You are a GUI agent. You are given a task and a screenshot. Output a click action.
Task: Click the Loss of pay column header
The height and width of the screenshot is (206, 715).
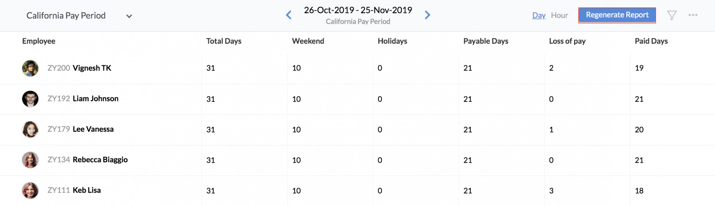pos(567,41)
